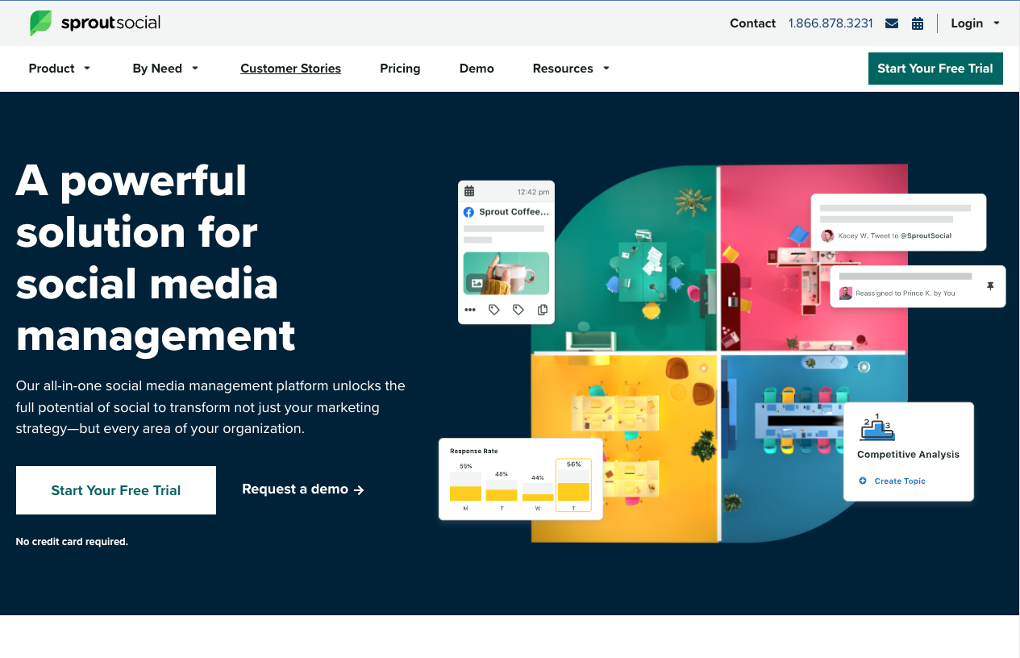Click the Login text in header

point(967,23)
